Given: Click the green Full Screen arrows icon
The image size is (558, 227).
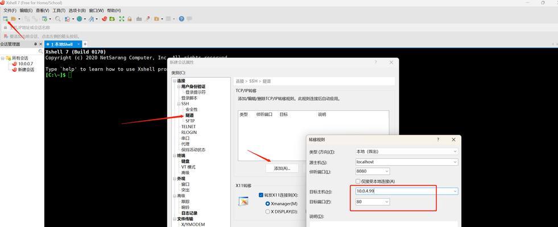Looking at the screenshot, I should (122, 19).
